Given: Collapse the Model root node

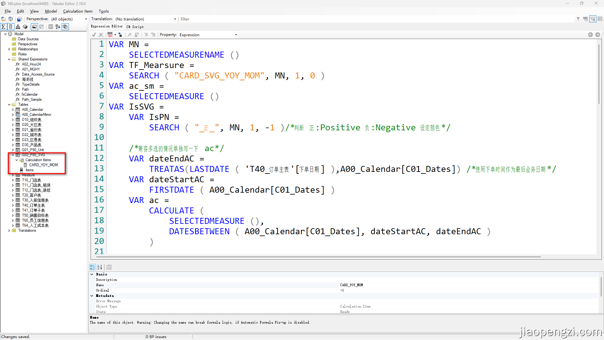Looking at the screenshot, I should point(5,34).
